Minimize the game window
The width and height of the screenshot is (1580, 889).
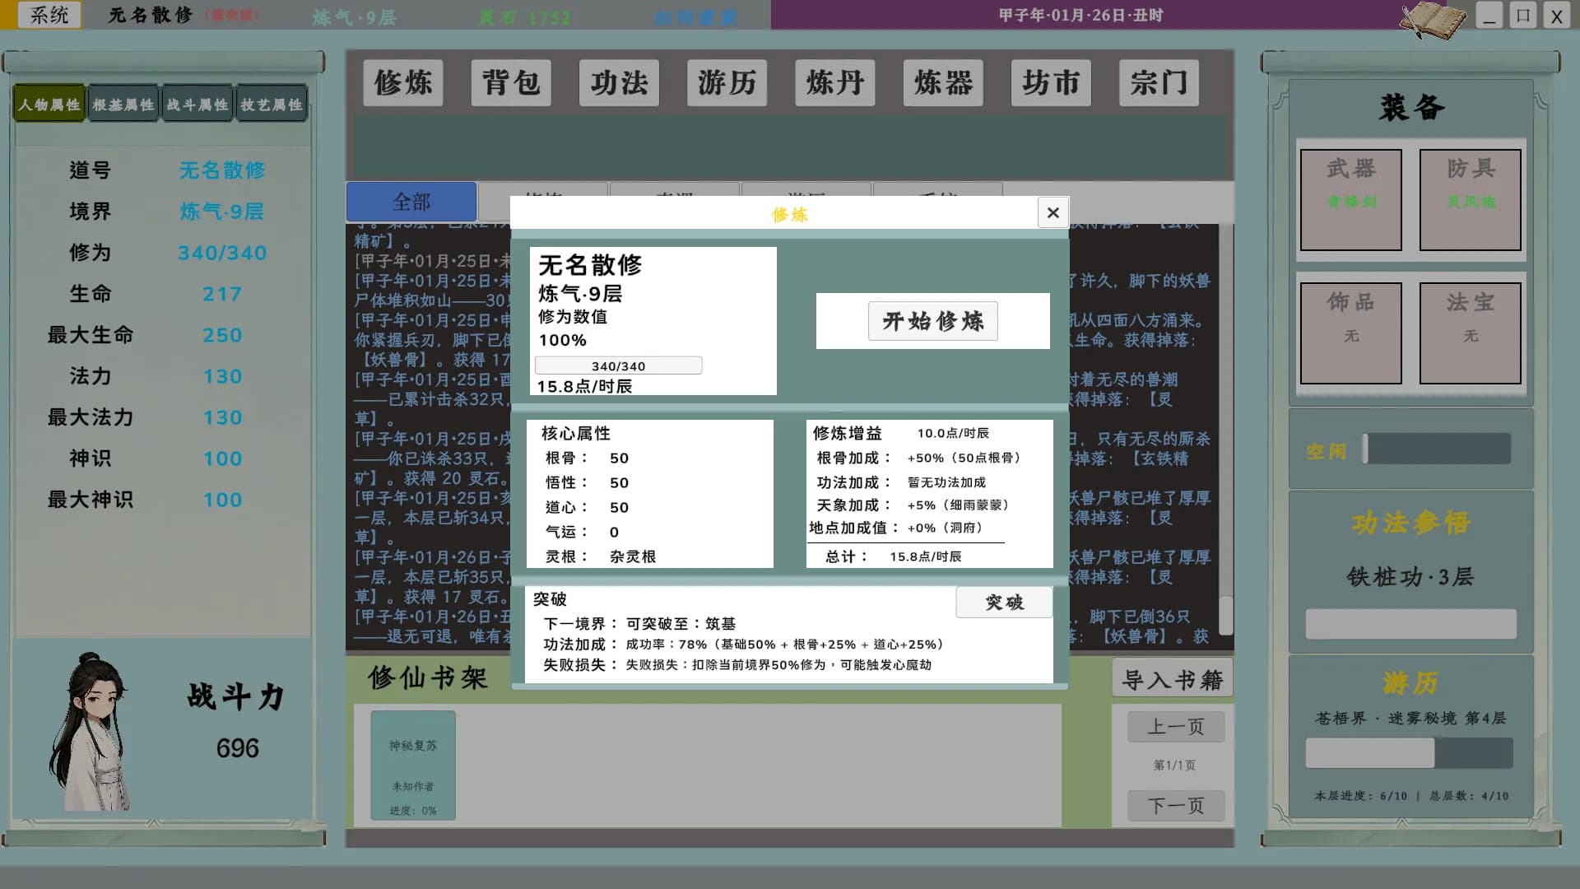click(1489, 16)
